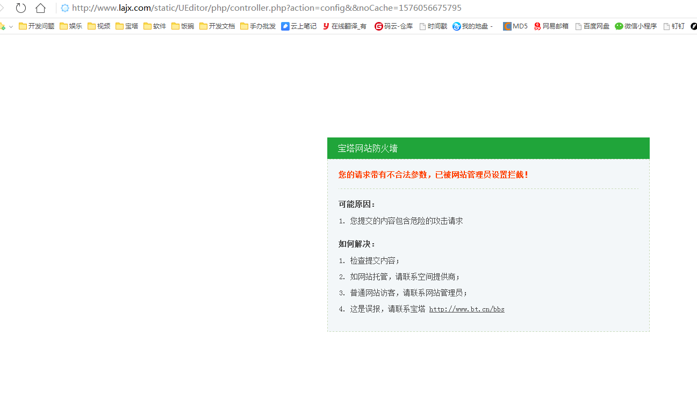Screen dimensions: 697x407
Task: Open the MD5 bookmark
Action: click(x=515, y=26)
